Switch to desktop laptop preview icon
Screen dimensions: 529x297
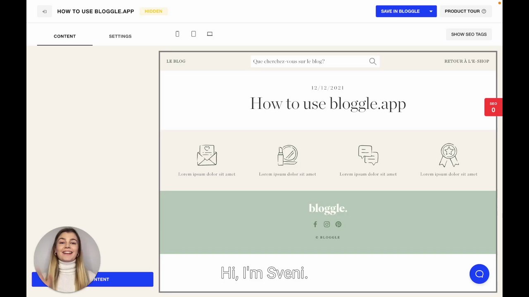pos(210,34)
